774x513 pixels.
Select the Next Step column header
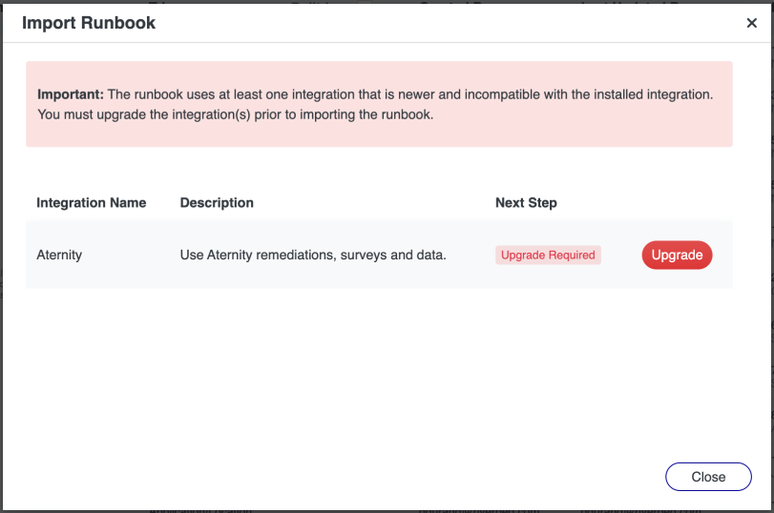pyautogui.click(x=526, y=203)
